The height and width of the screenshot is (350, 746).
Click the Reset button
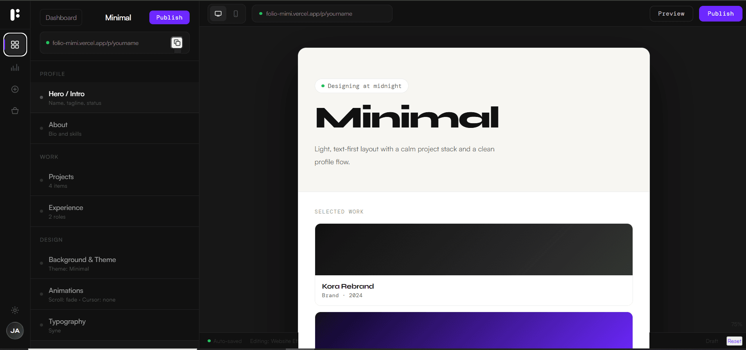pos(734,341)
